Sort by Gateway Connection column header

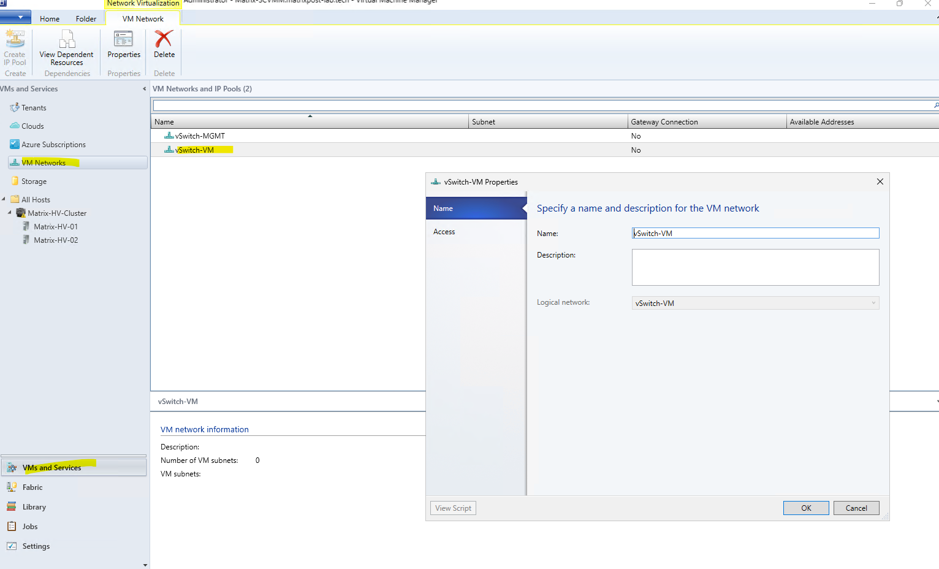(707, 121)
